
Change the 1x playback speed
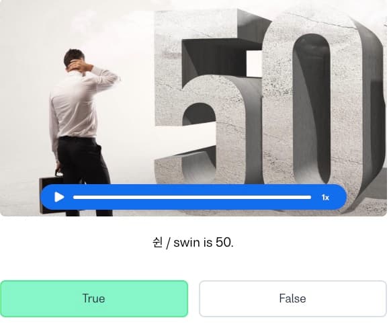coord(325,198)
